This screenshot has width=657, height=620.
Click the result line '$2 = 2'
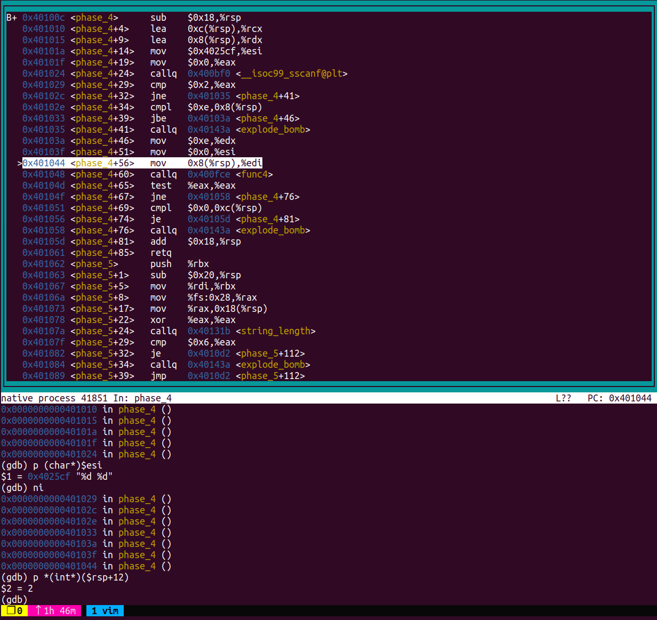17,589
